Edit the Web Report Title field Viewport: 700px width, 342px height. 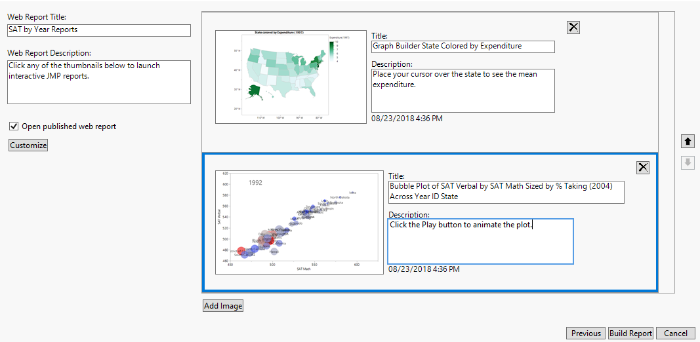click(x=98, y=30)
